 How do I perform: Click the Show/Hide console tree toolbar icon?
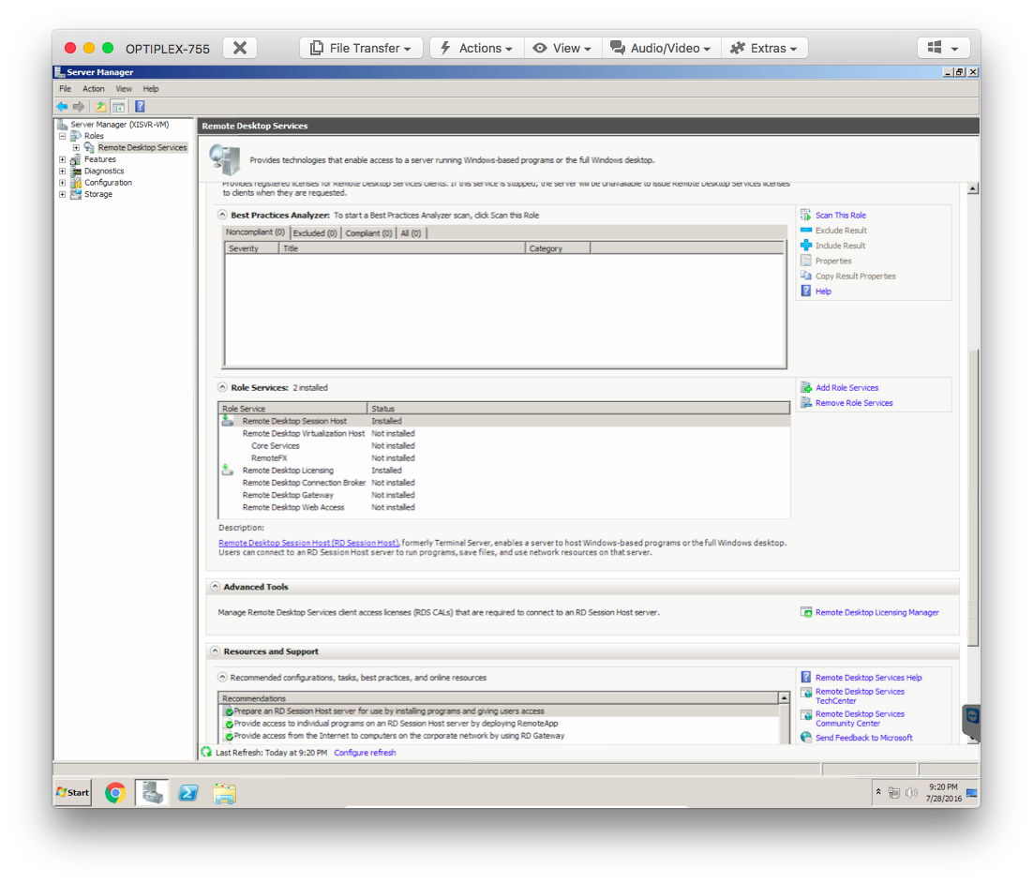pos(119,107)
